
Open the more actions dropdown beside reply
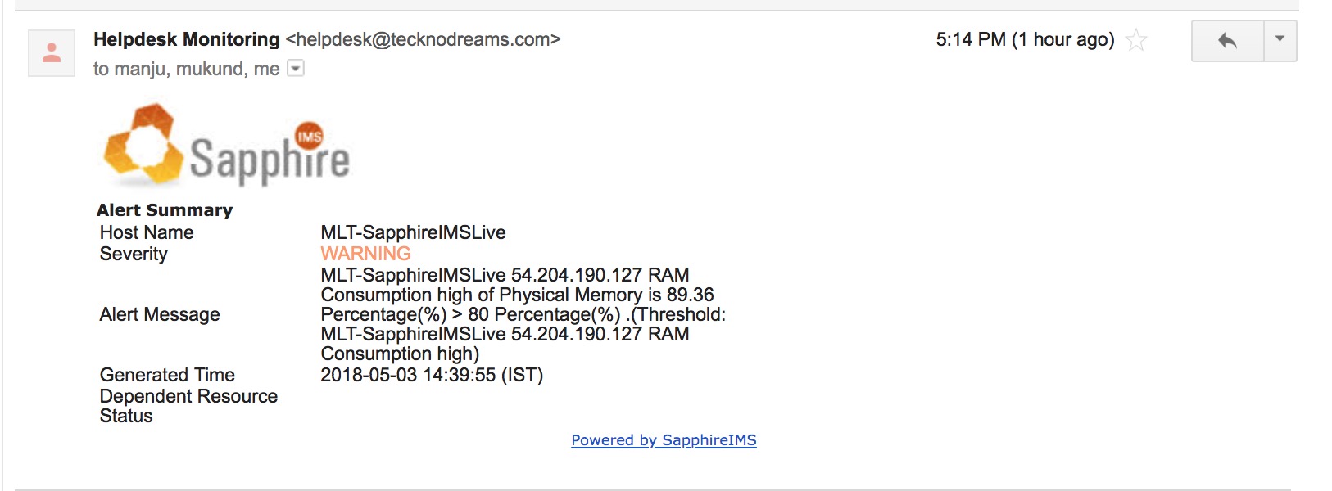coord(1280,40)
